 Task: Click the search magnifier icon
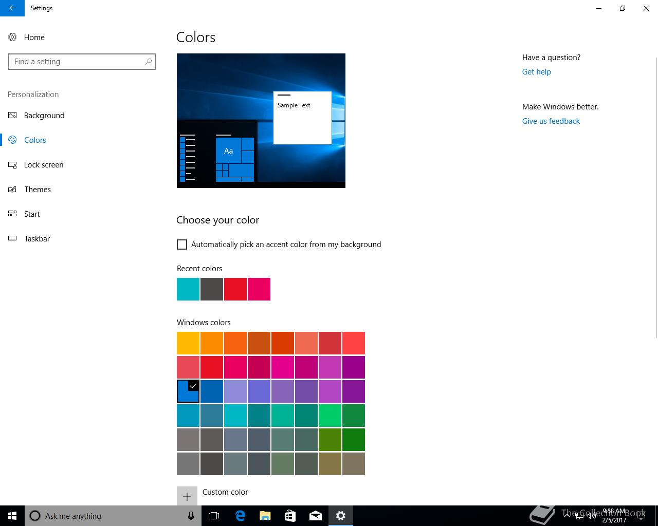[149, 62]
